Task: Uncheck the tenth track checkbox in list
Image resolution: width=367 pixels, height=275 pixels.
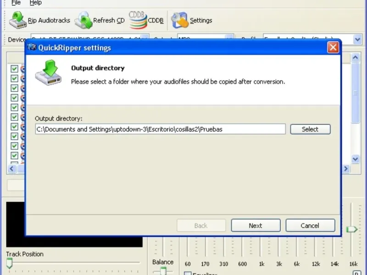Action: click(x=14, y=155)
